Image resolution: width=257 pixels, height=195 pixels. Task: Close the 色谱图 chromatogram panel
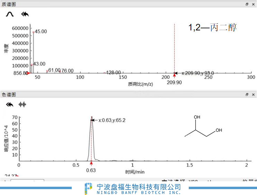pos(254,95)
